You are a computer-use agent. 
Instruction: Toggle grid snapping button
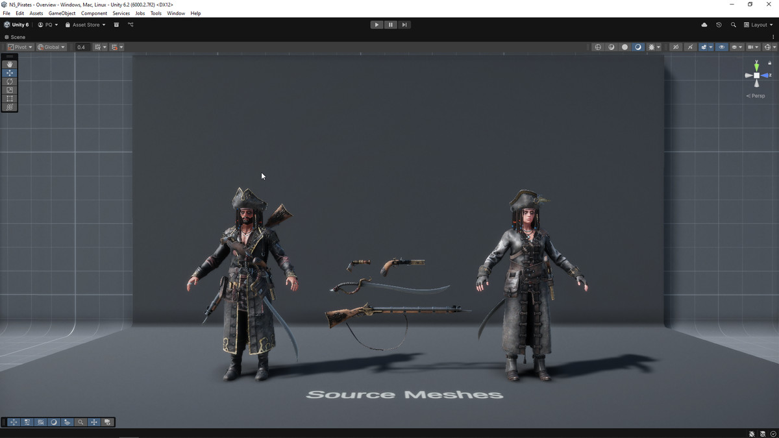coord(97,47)
